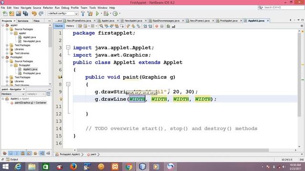Collapse the paint method fold on line 8
The width and height of the screenshot is (305, 171).
[x=68, y=84]
